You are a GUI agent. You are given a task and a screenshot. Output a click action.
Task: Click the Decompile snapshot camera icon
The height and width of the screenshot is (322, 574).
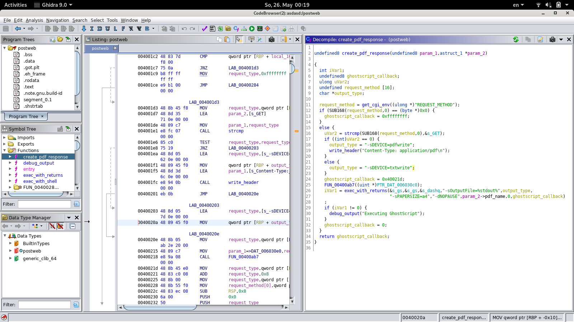coord(552,39)
